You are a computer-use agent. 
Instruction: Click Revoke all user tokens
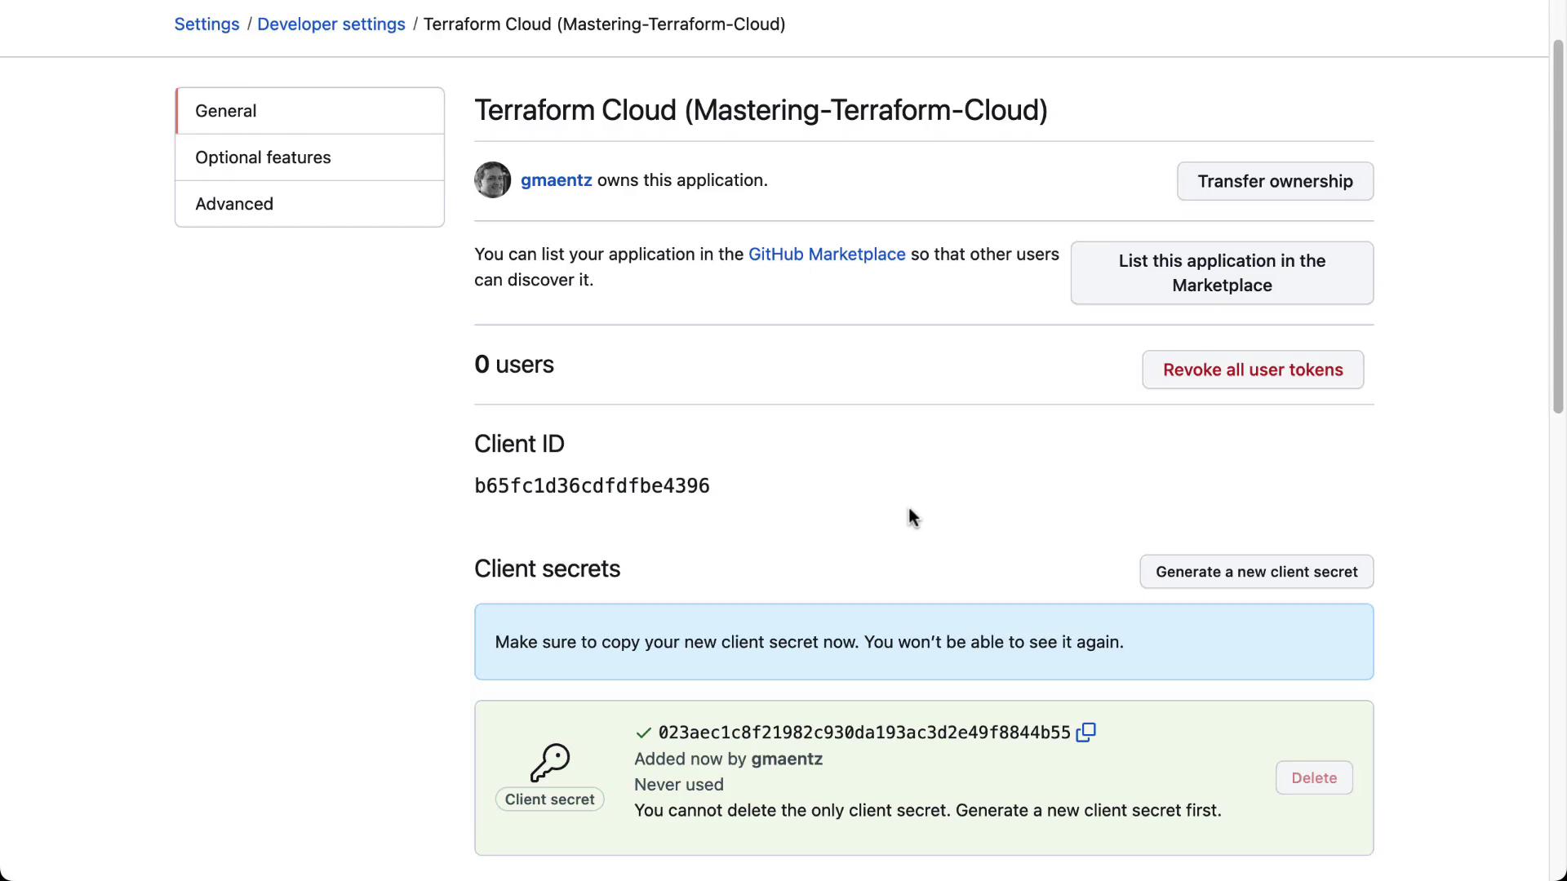(1252, 370)
